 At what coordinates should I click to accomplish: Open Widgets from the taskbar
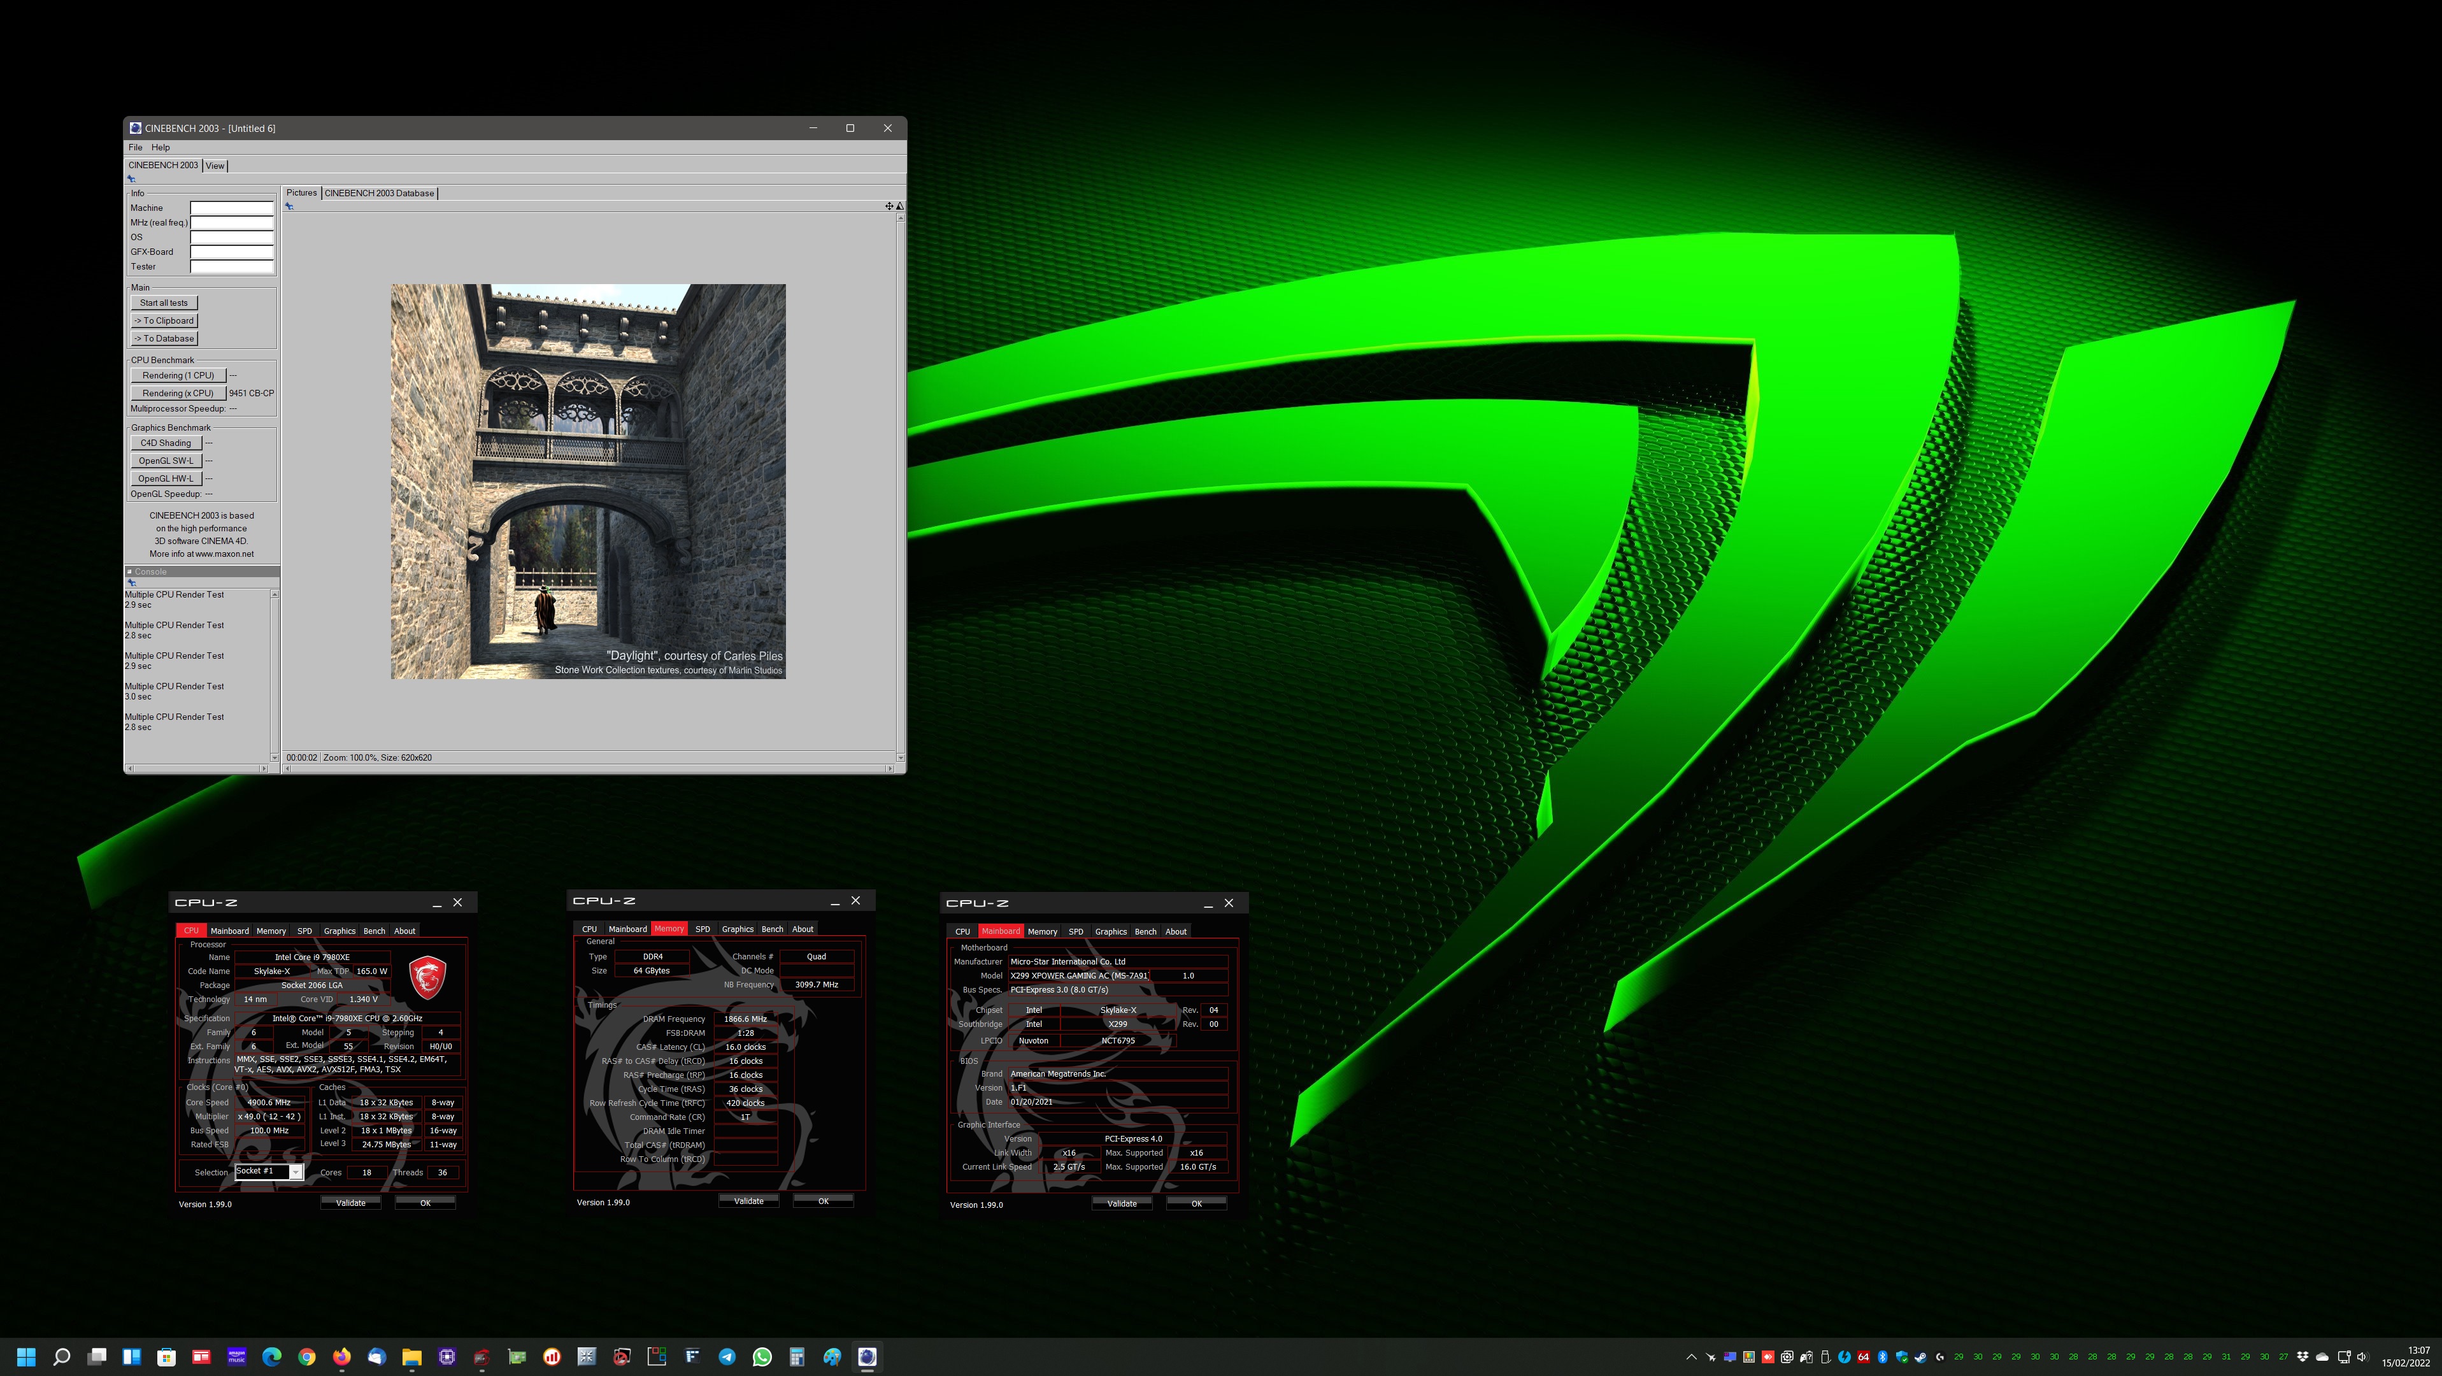click(x=132, y=1356)
